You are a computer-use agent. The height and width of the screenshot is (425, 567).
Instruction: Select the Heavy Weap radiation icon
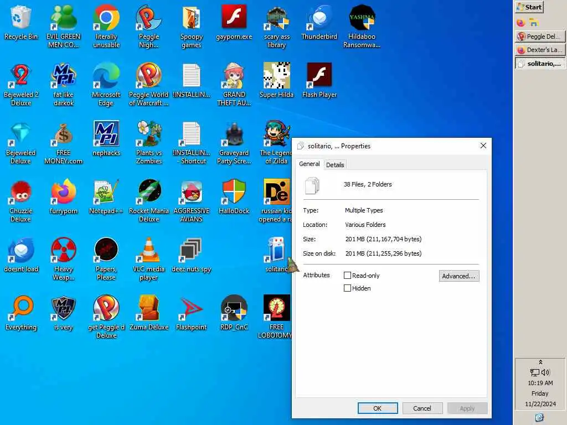(63, 259)
